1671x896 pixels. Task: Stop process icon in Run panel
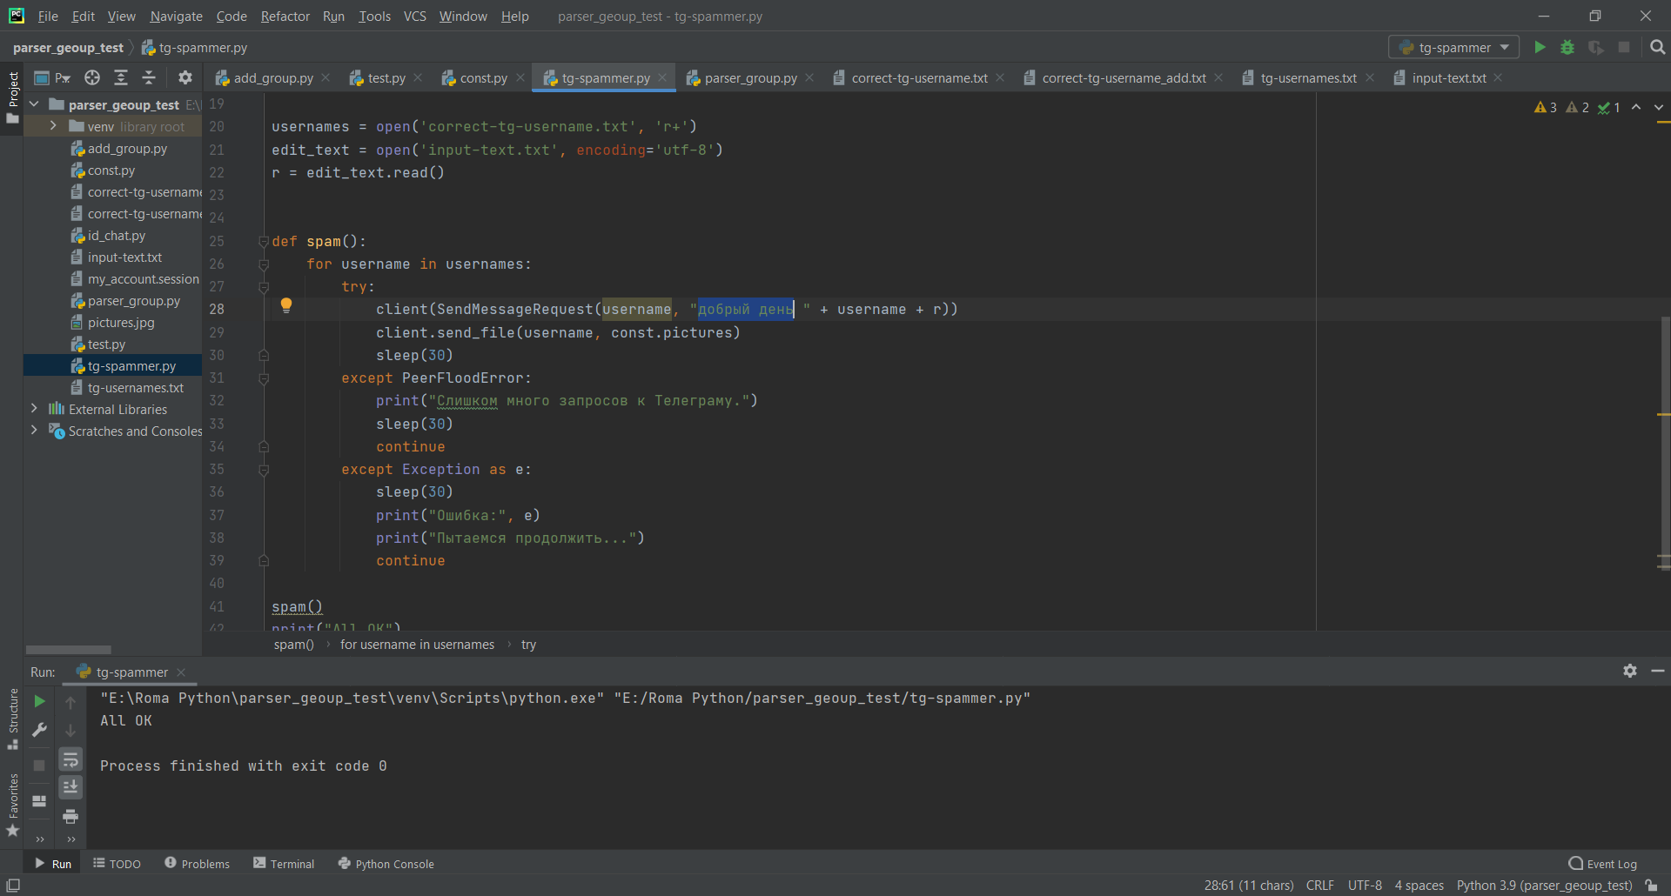point(39,766)
